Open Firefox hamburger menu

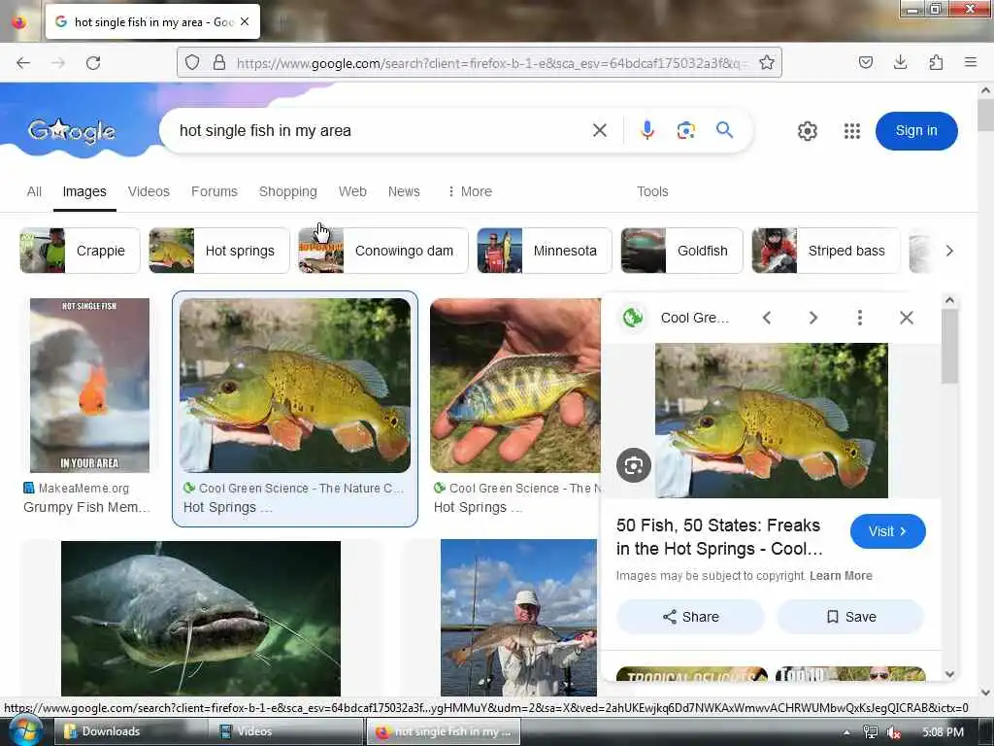pyautogui.click(x=970, y=62)
